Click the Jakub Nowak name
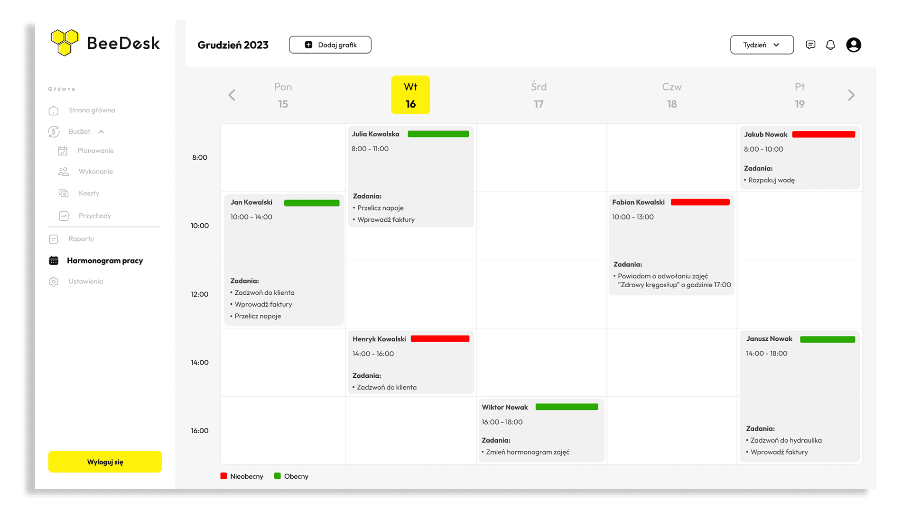This screenshot has height=509, width=911. pos(765,135)
